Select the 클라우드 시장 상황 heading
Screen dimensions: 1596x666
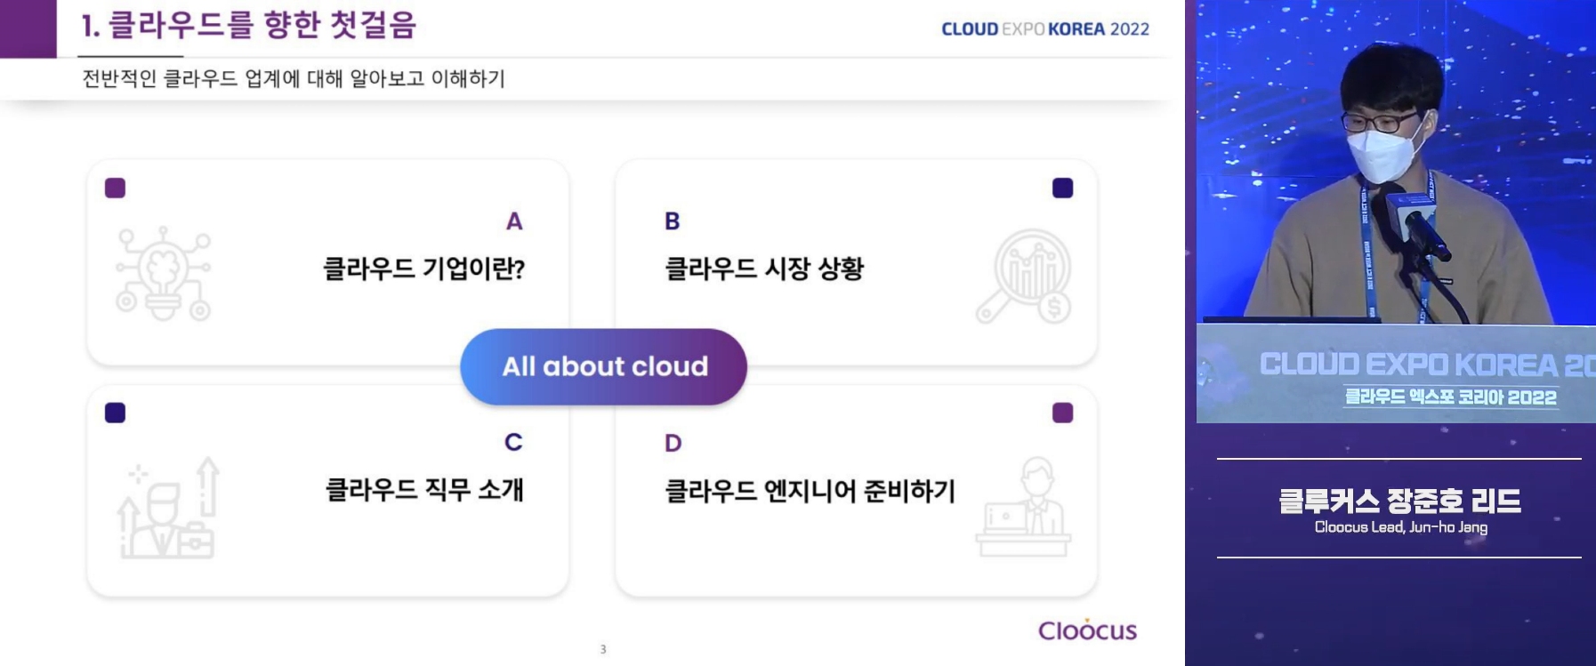click(x=764, y=269)
